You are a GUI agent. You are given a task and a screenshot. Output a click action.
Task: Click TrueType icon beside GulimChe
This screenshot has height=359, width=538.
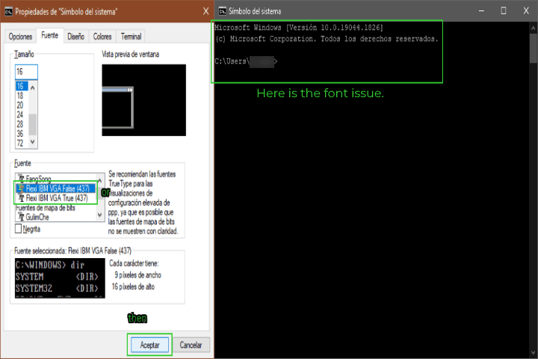click(x=21, y=217)
